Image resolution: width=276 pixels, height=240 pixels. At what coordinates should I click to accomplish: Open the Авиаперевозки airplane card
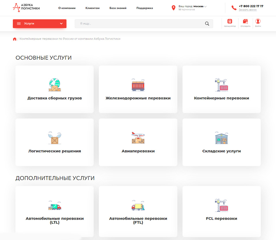tap(138, 142)
